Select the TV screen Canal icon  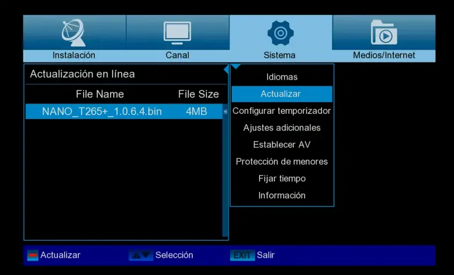coord(177,33)
